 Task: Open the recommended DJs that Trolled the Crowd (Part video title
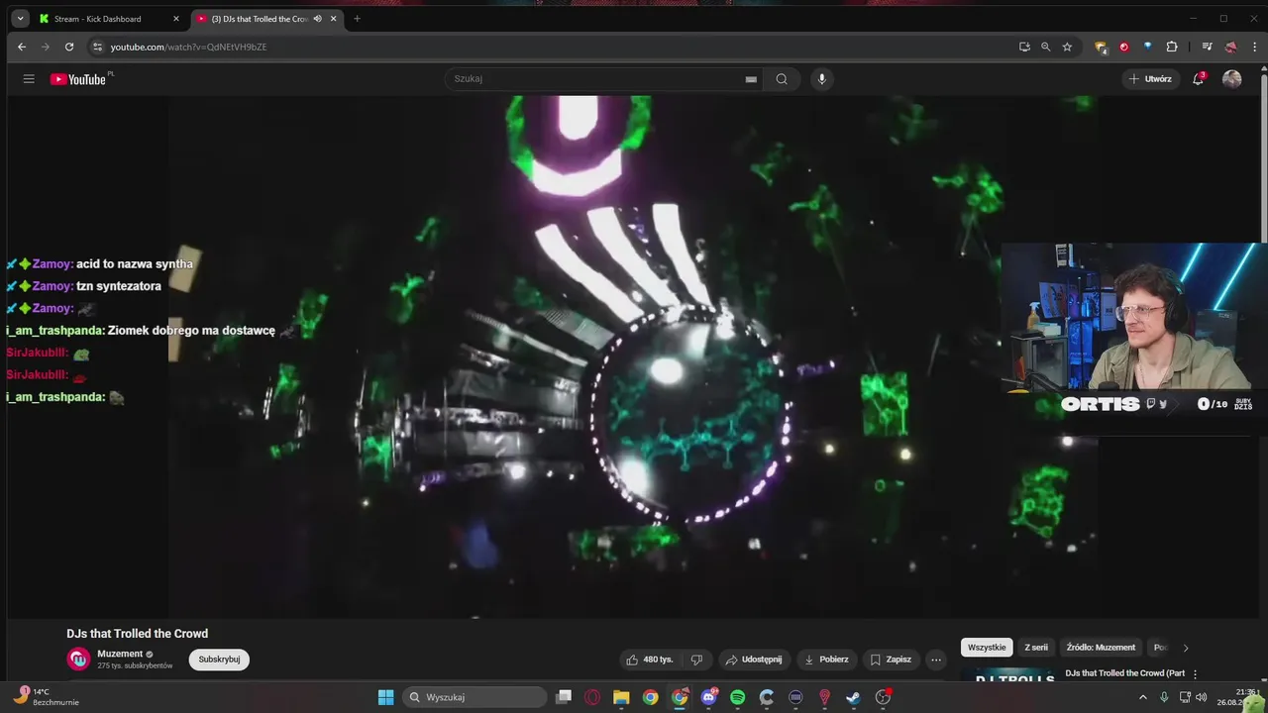[1125, 673]
